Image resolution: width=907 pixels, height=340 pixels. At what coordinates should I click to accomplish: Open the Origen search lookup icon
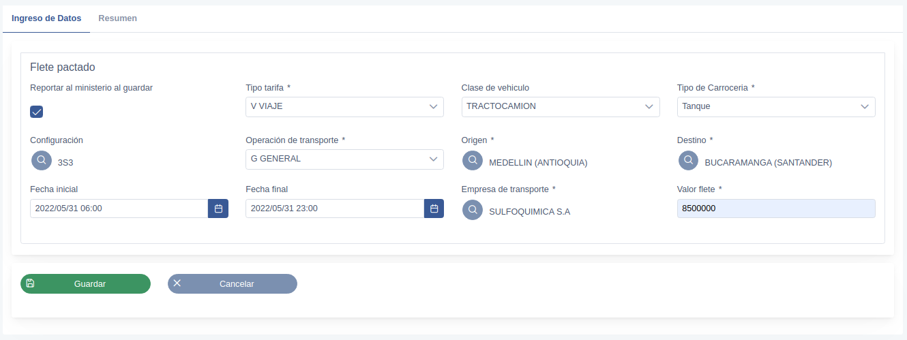click(473, 161)
